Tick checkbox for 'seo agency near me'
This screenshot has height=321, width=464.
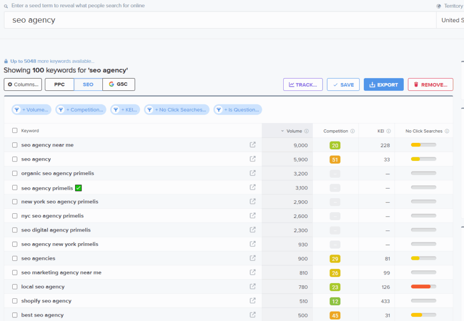point(15,145)
